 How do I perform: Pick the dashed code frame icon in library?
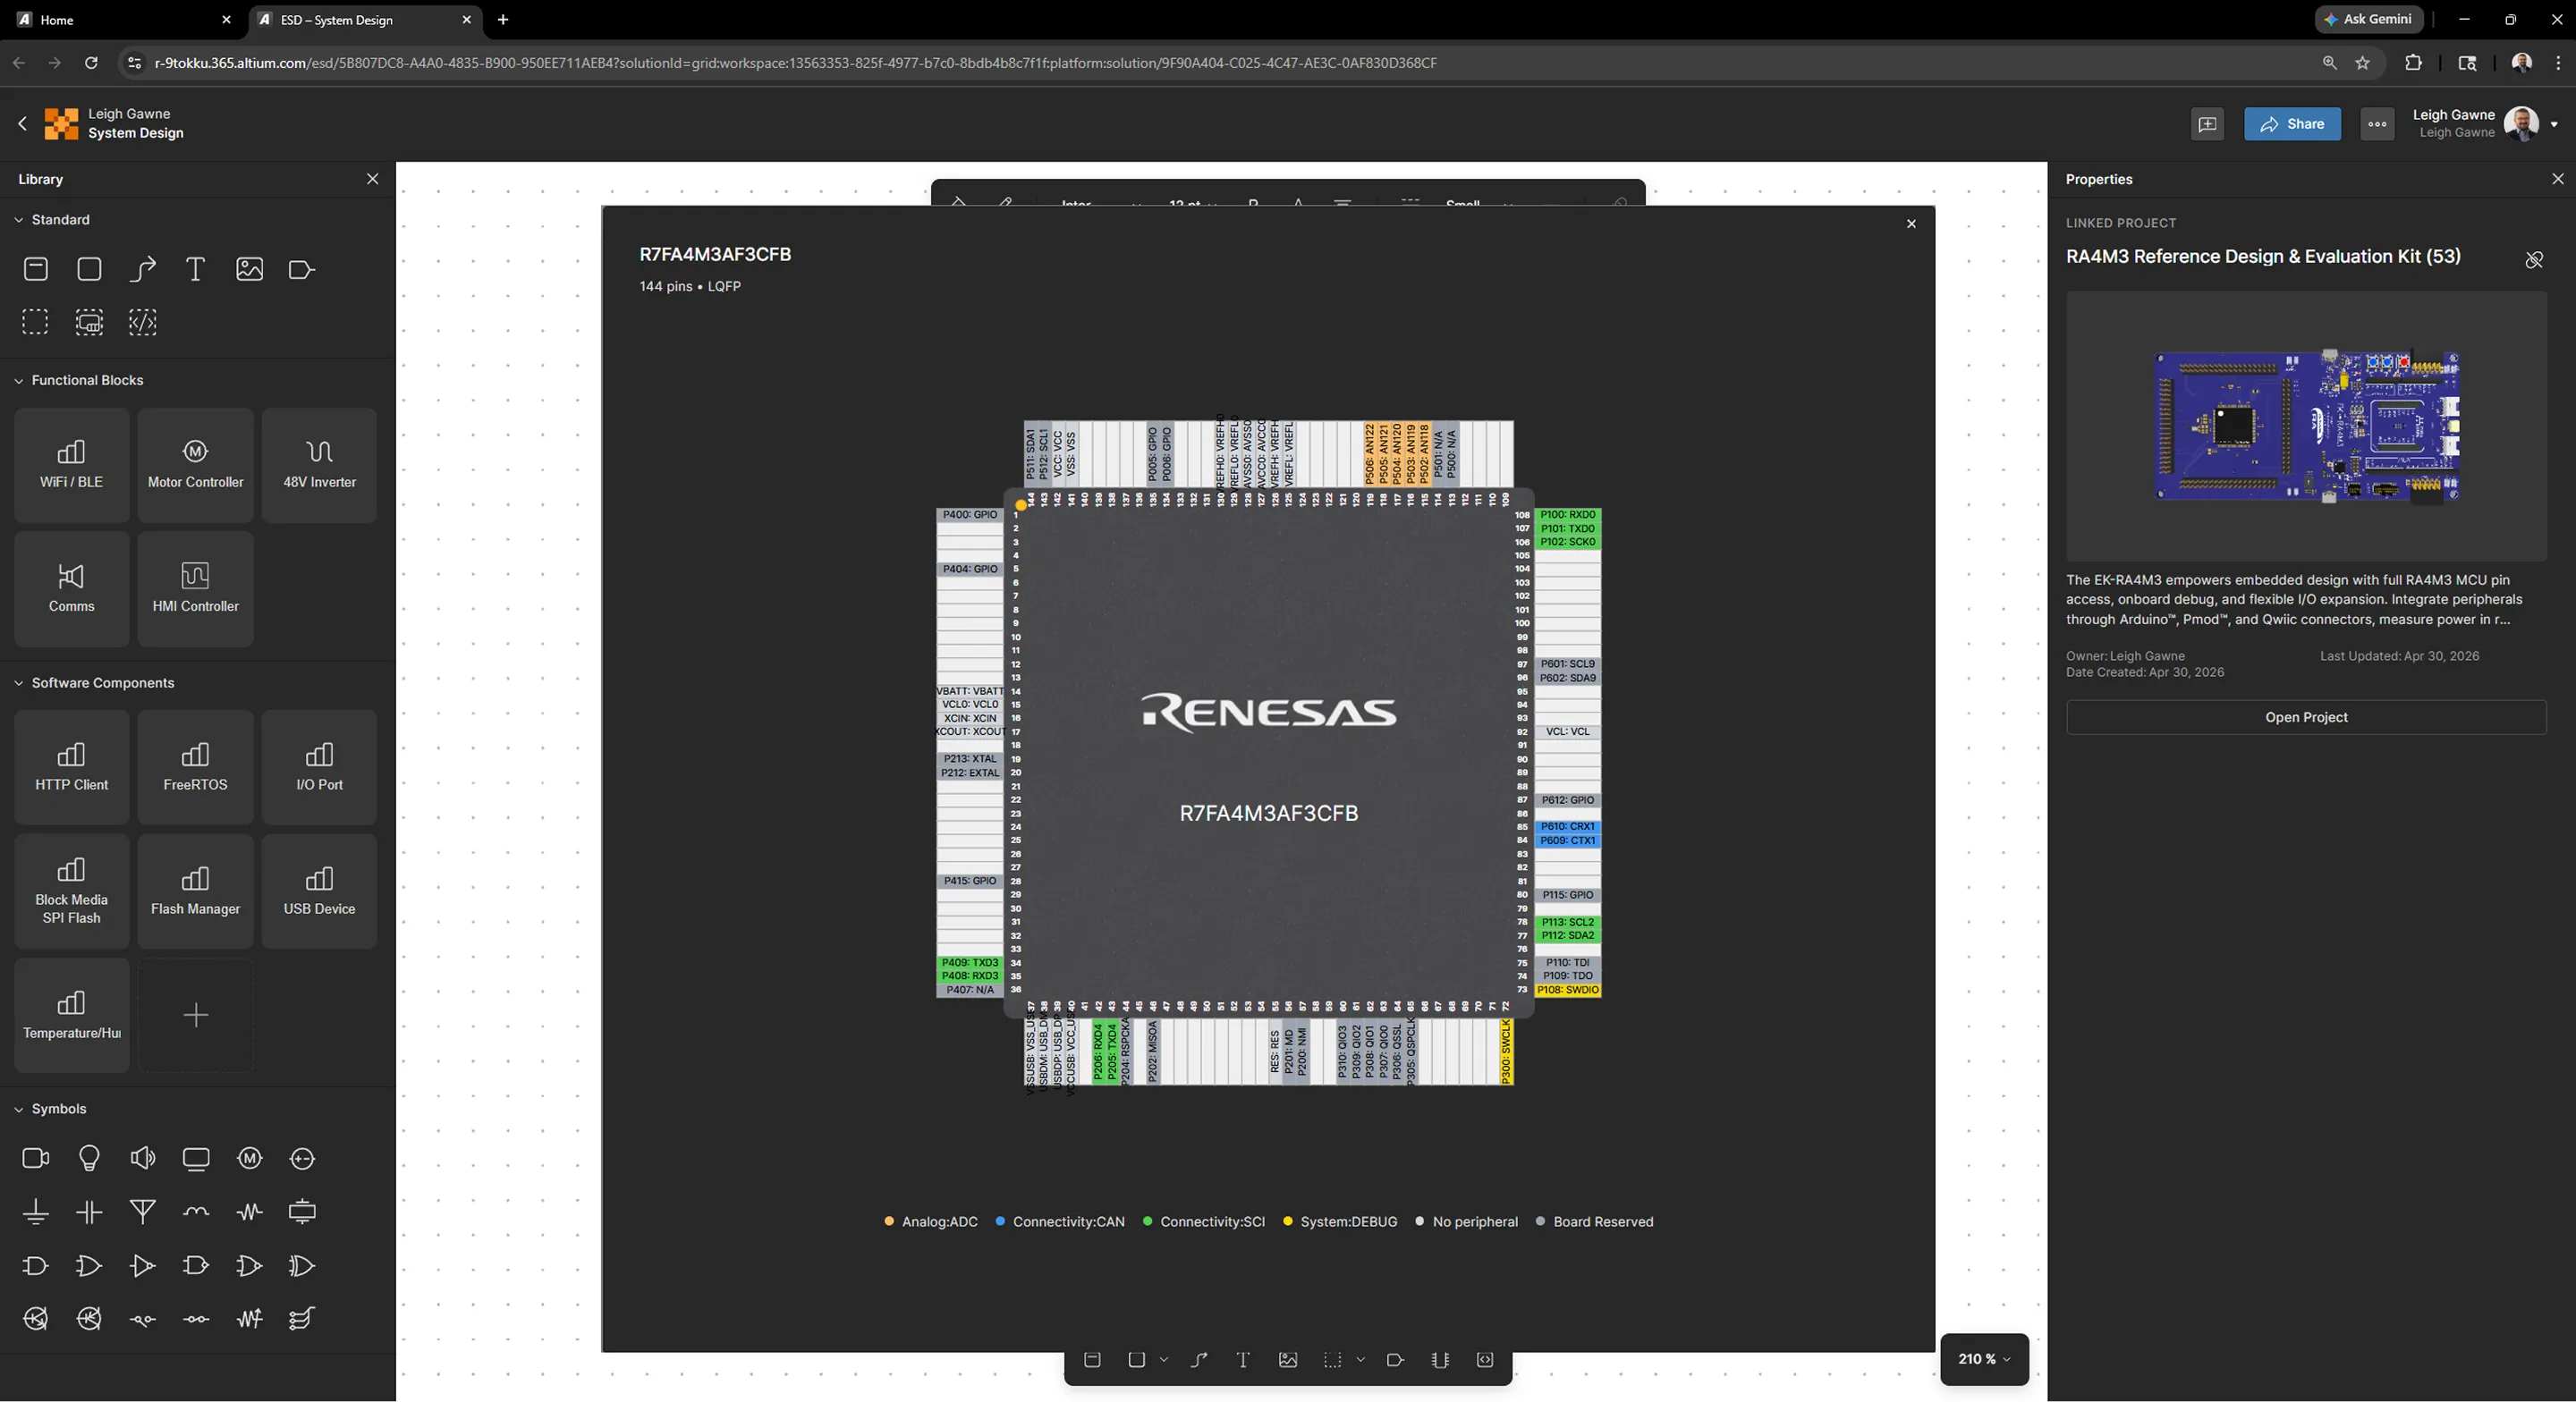click(x=143, y=322)
